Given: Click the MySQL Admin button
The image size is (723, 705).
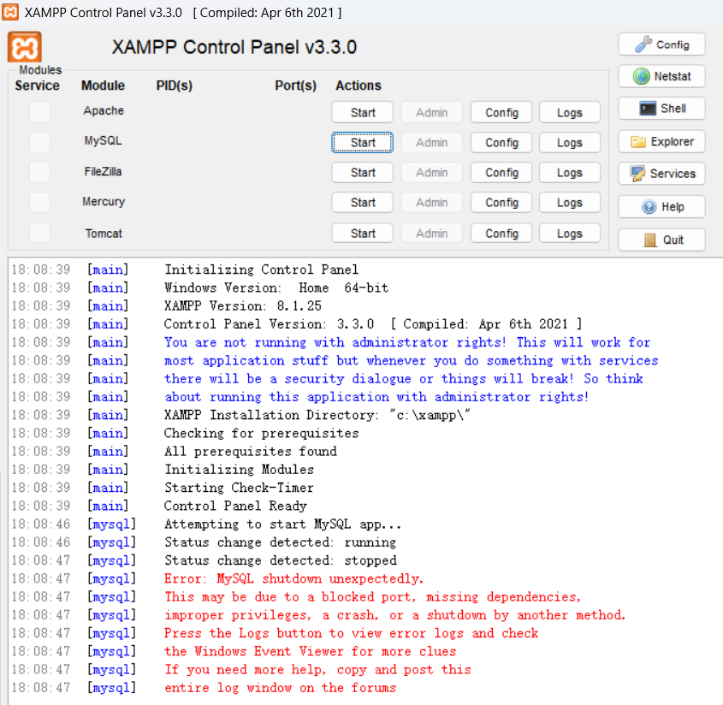Looking at the screenshot, I should click(x=431, y=143).
